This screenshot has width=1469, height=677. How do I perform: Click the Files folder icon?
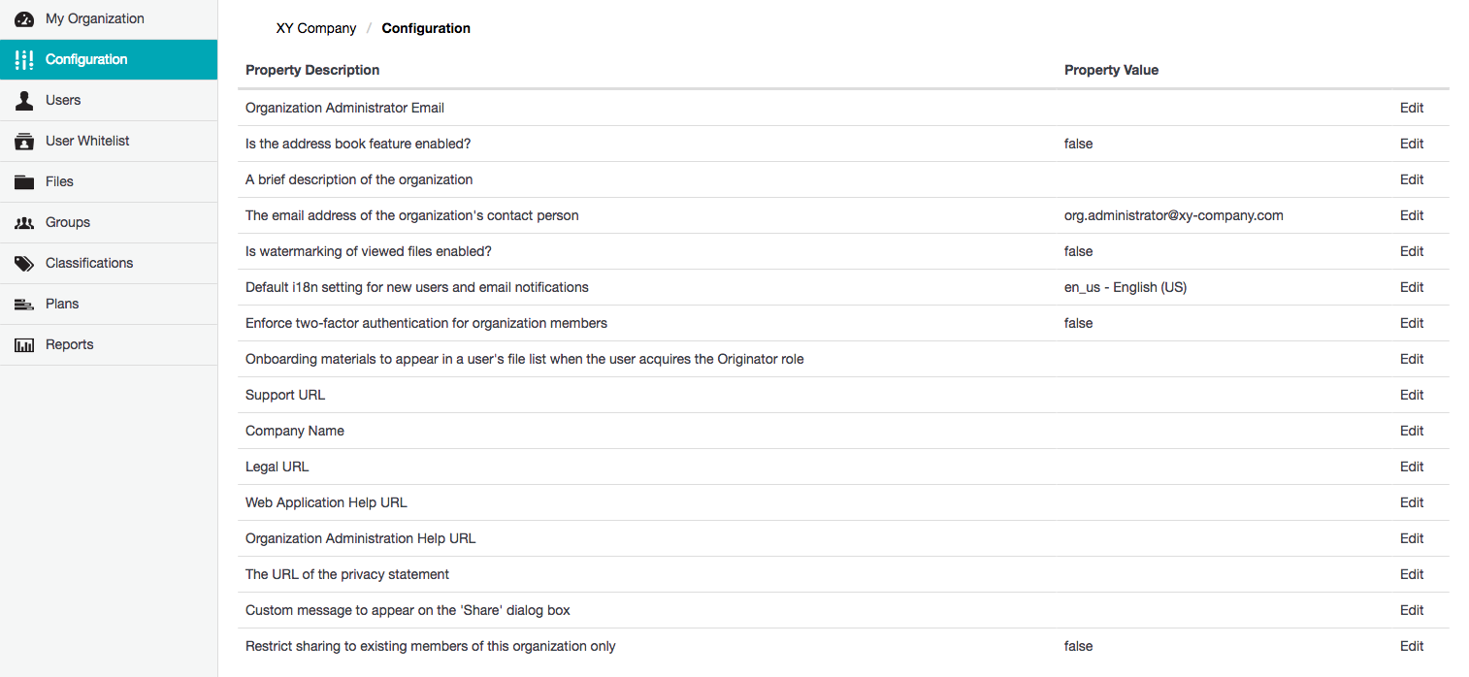24,182
